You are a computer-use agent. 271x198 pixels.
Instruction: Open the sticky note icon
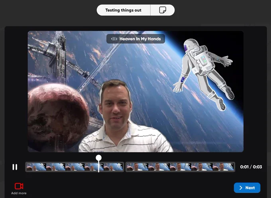163,10
